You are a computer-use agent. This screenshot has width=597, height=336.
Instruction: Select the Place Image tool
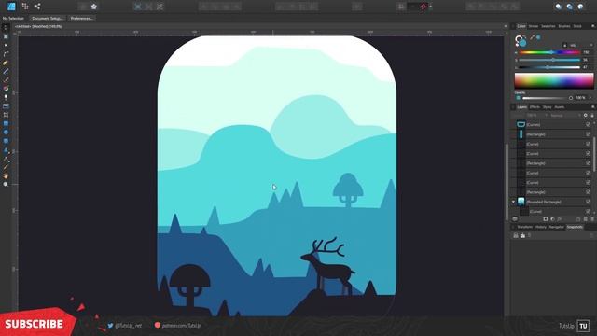(6, 105)
